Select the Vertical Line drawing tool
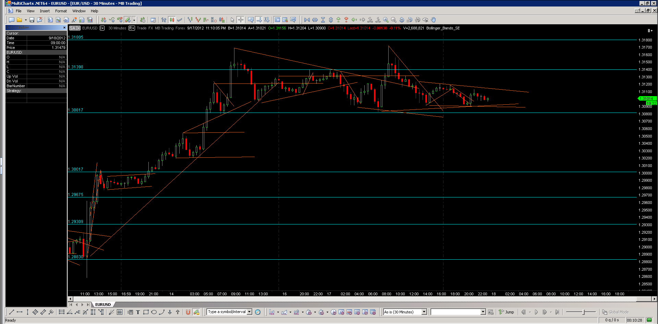The image size is (658, 324). pyautogui.click(x=27, y=312)
